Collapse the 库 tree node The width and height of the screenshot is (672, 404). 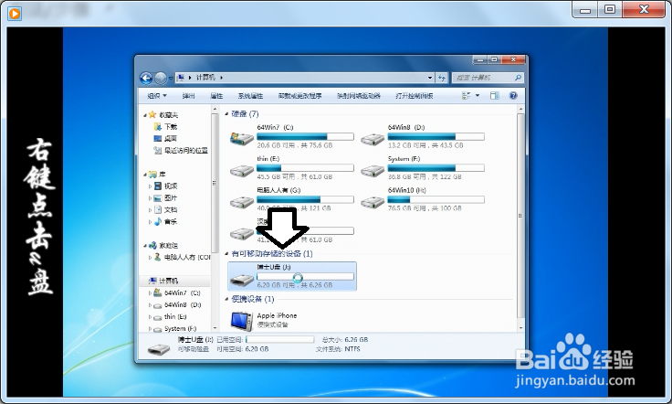tap(145, 175)
